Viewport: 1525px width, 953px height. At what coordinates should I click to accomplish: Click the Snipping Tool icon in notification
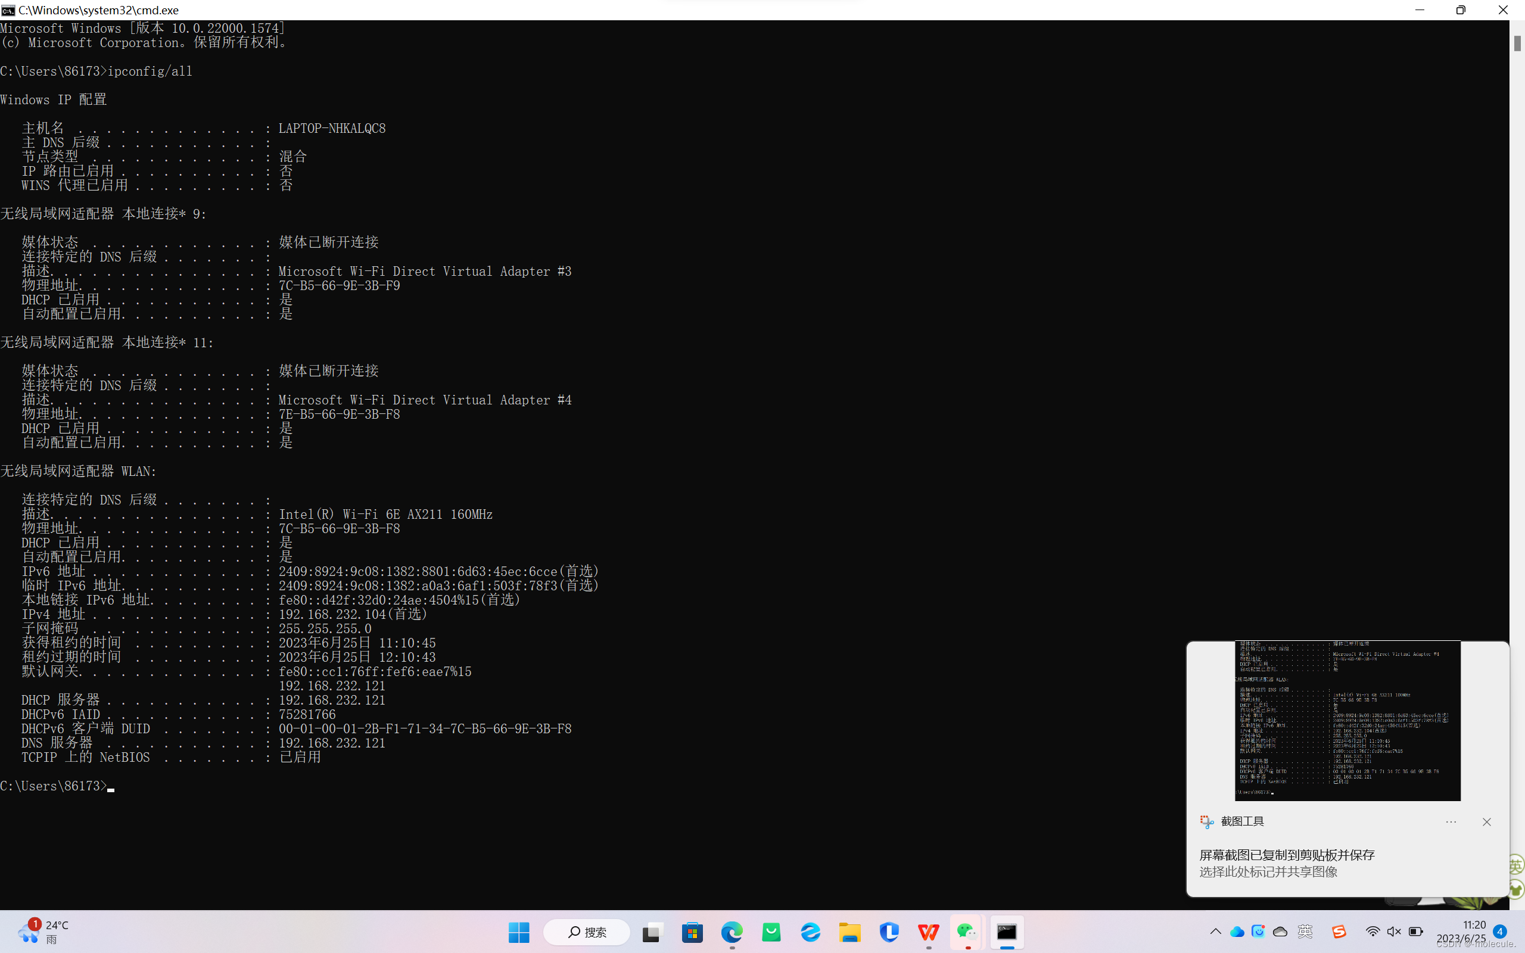1207,822
